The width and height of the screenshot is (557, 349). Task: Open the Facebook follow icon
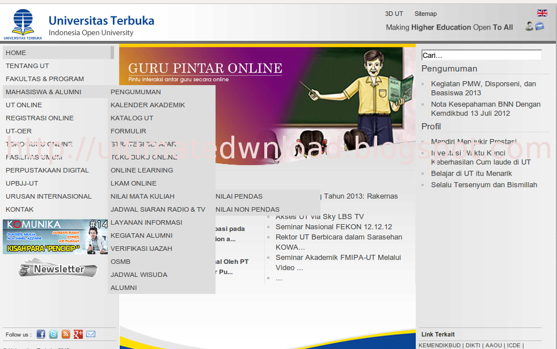coord(41,334)
